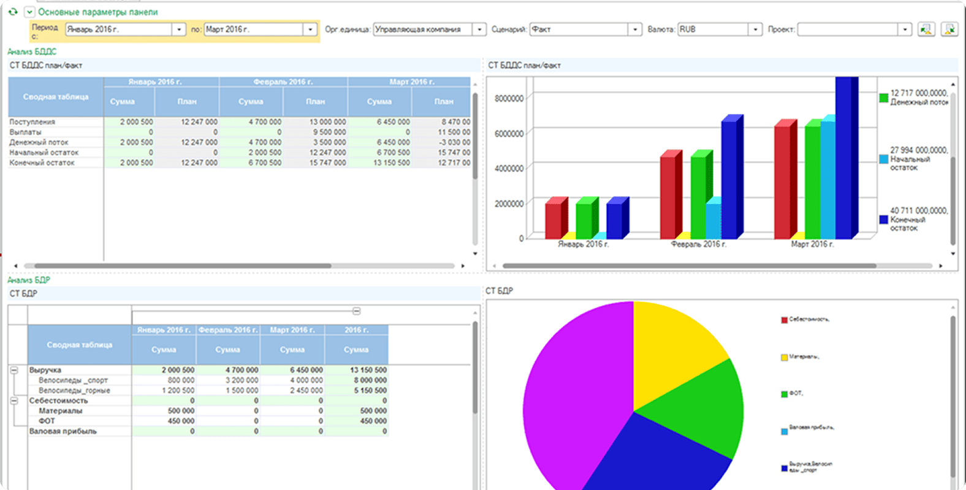966x490 pixels.
Task: Click the light-blue 'Валовая прибыль' pie legend swatch
Action: (784, 431)
